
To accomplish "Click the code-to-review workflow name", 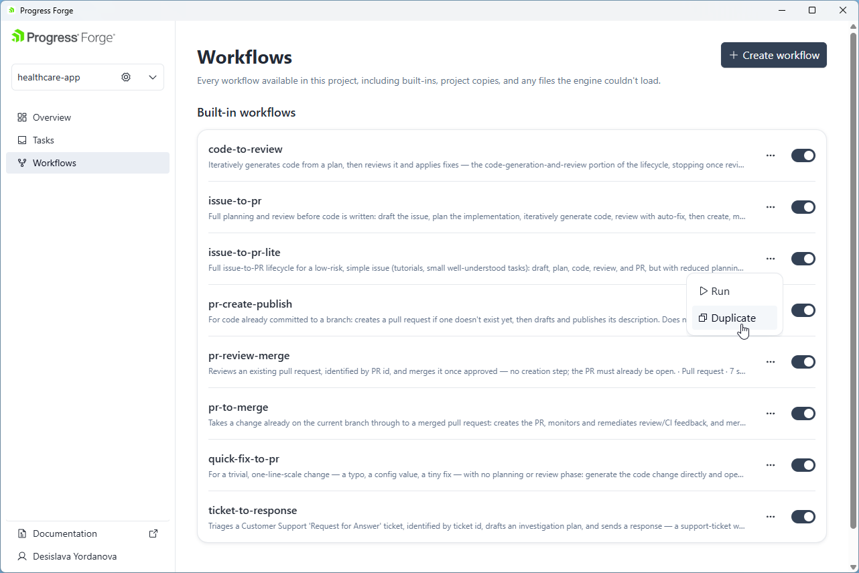I will click(245, 149).
